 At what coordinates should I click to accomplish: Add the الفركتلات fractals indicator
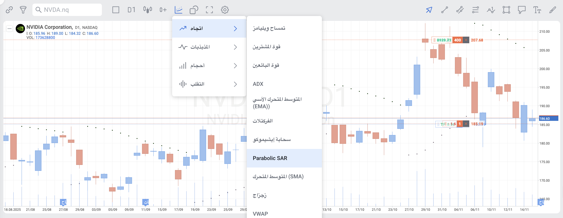[x=284, y=121]
